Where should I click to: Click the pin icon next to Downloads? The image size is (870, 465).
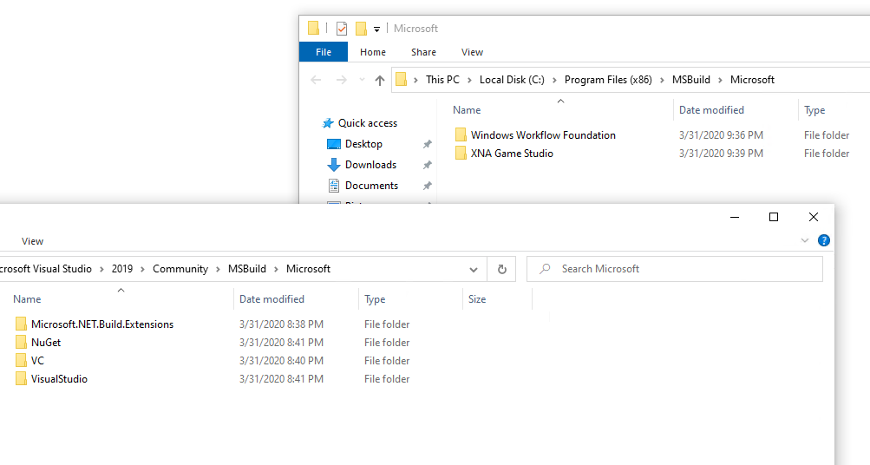428,165
